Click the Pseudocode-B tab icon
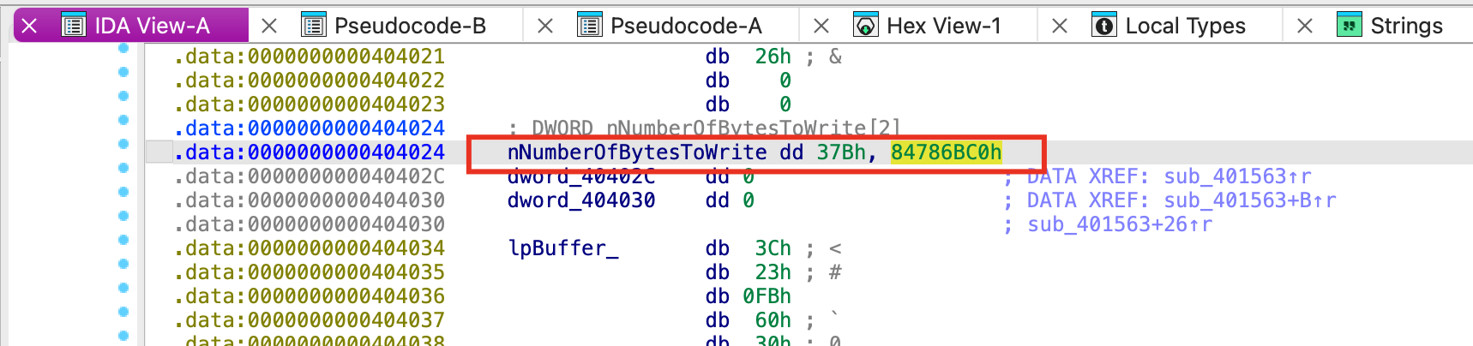1473x346 pixels. pos(314,26)
